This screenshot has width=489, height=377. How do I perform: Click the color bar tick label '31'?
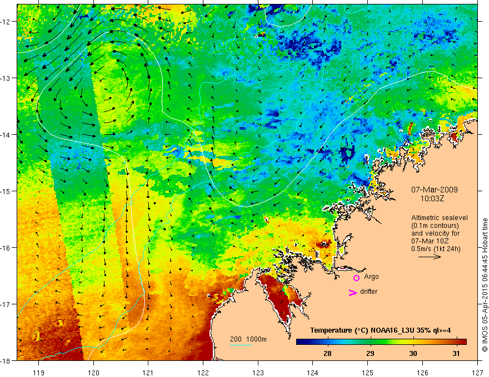pyautogui.click(x=456, y=353)
